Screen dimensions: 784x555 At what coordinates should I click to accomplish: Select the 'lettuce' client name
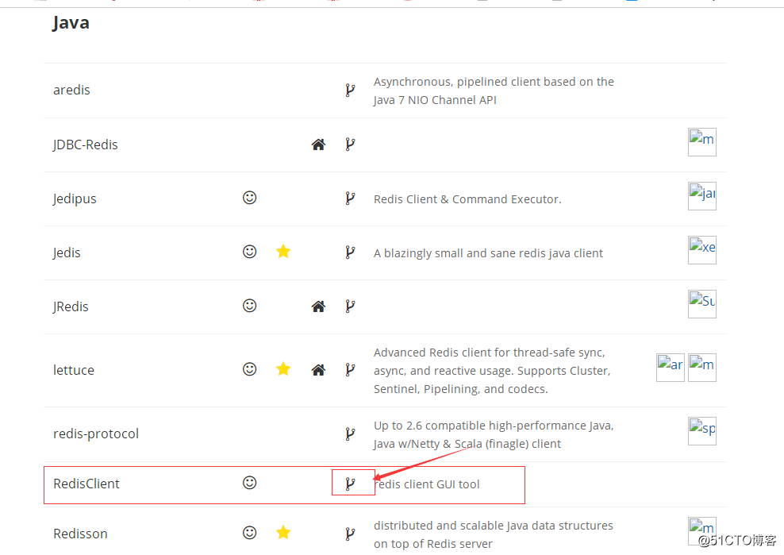point(74,370)
